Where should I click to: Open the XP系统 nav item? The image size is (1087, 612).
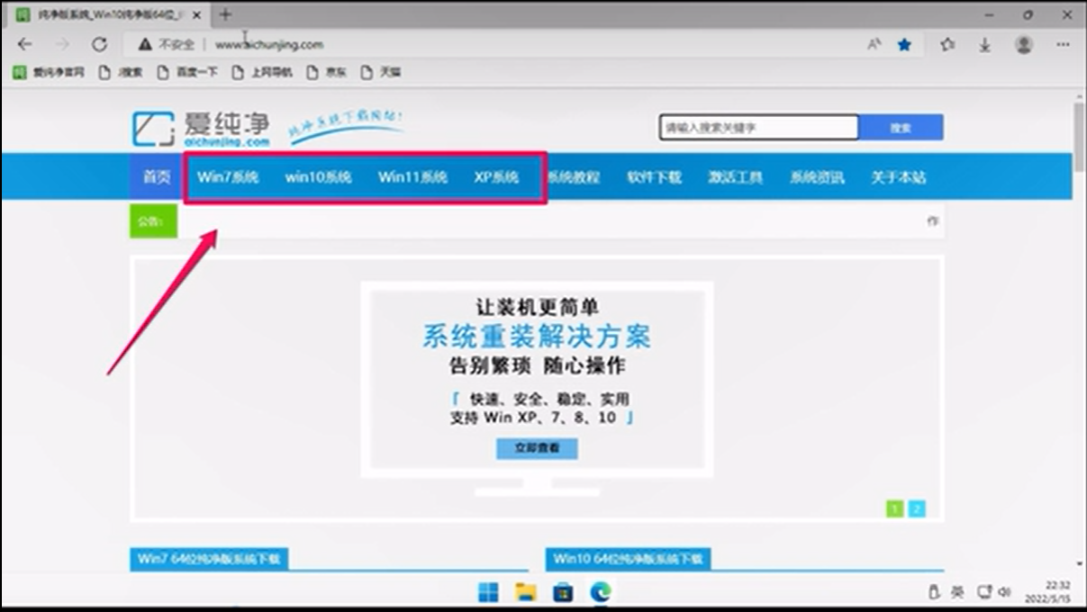point(497,177)
